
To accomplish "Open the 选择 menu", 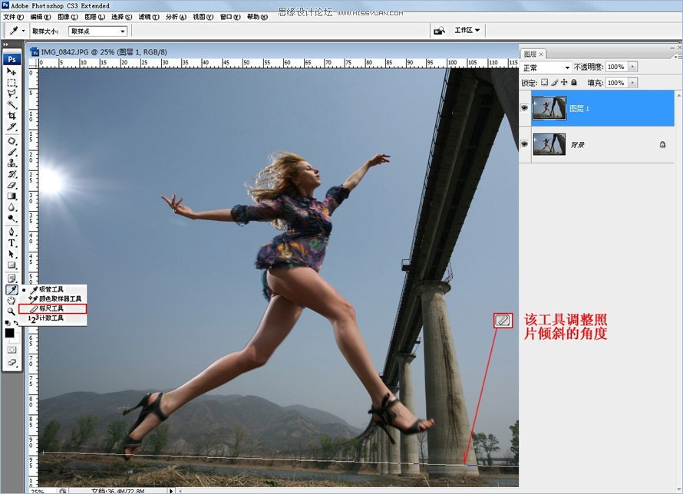I will pos(121,17).
